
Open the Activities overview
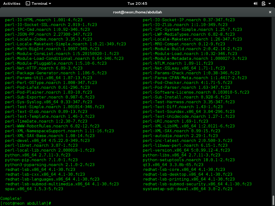coord(12,3)
